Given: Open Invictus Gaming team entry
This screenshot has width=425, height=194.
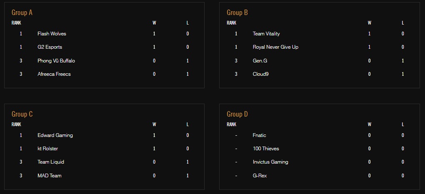Looking at the screenshot, I should 270,162.
